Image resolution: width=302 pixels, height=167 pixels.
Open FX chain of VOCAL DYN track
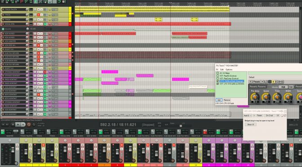click(x=45, y=24)
